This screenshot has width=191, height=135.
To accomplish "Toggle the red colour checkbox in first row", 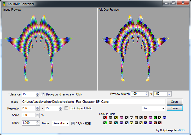I will [x=105, y=118].
